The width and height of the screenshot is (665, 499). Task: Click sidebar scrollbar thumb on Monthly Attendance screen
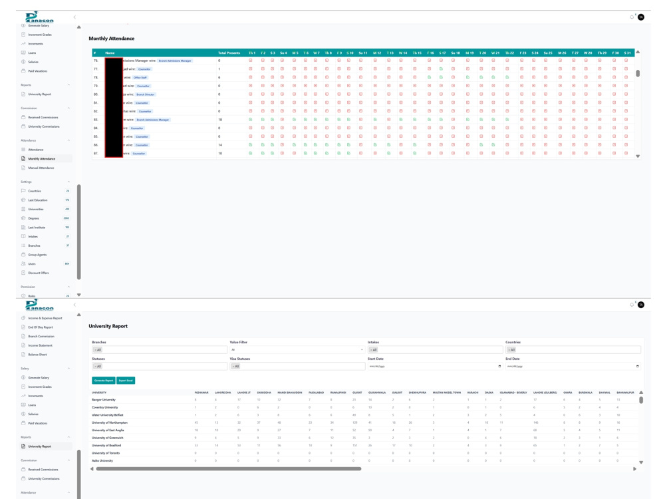click(x=79, y=232)
